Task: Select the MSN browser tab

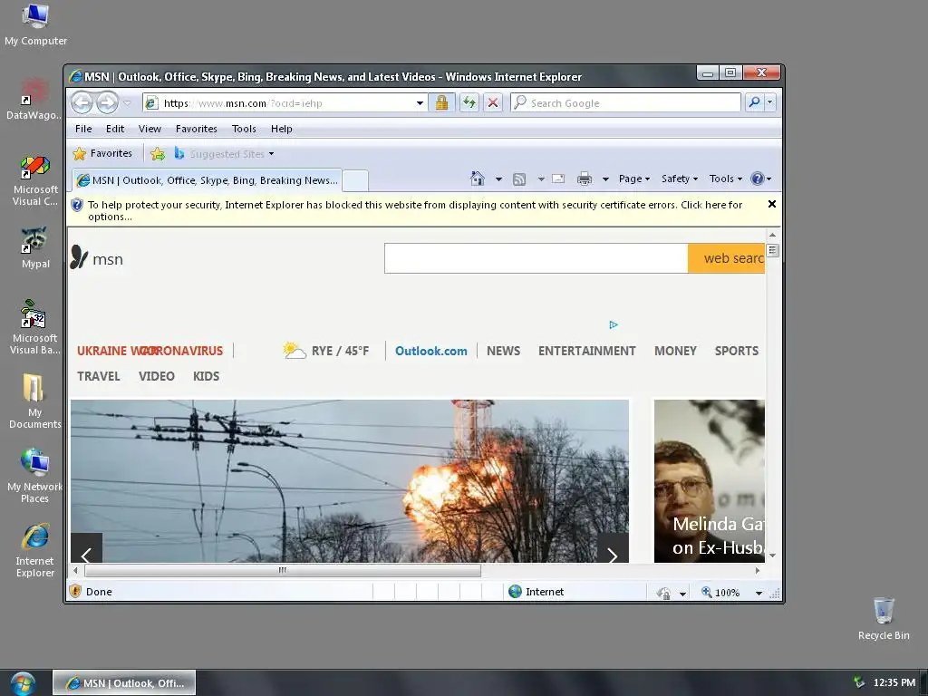Action: click(208, 180)
